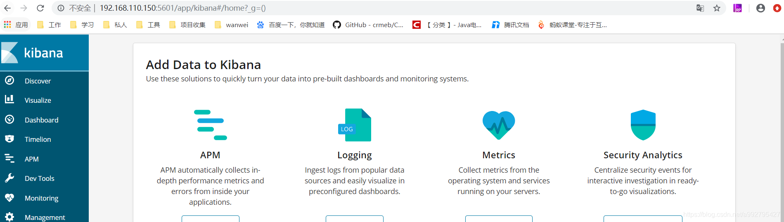Click the Add Data to Kibana heading
784x222 pixels.
[204, 65]
